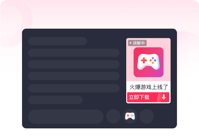Select the second long placeholder comment line
Screen dimensions: 199x139
[74, 53]
